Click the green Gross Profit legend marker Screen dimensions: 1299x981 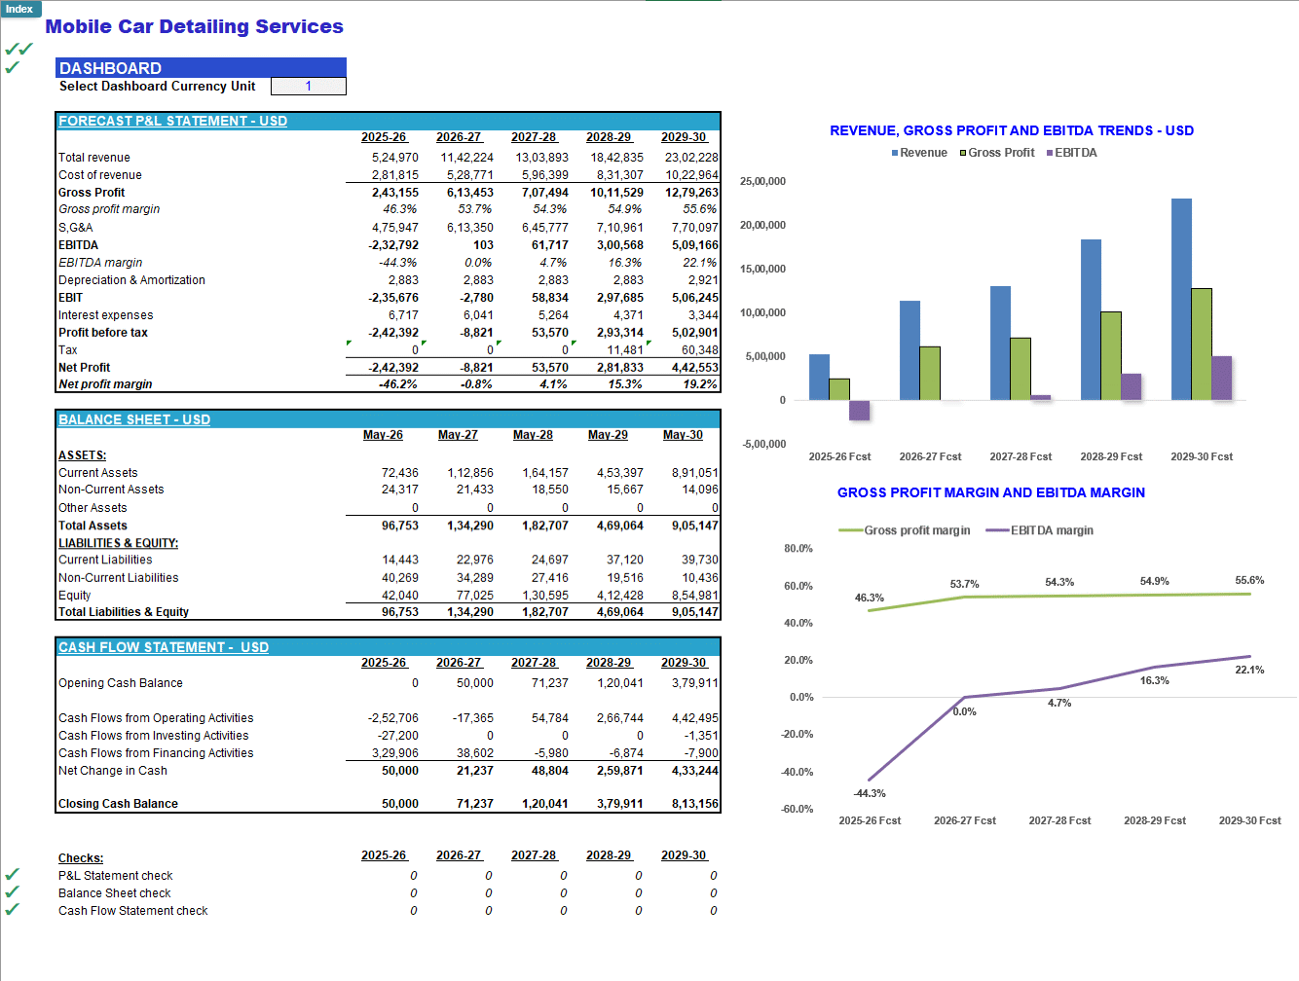[x=963, y=153]
